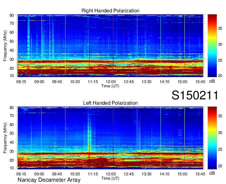Click 70 MHz tick on Right Handed axis
The height and width of the screenshot is (184, 226).
pyautogui.click(x=12, y=23)
